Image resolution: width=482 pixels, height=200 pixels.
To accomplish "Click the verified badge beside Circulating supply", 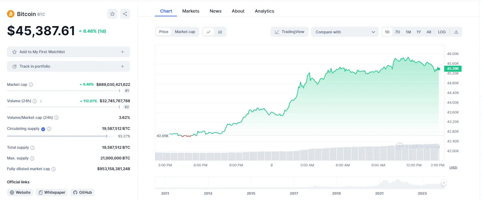I will [x=43, y=129].
